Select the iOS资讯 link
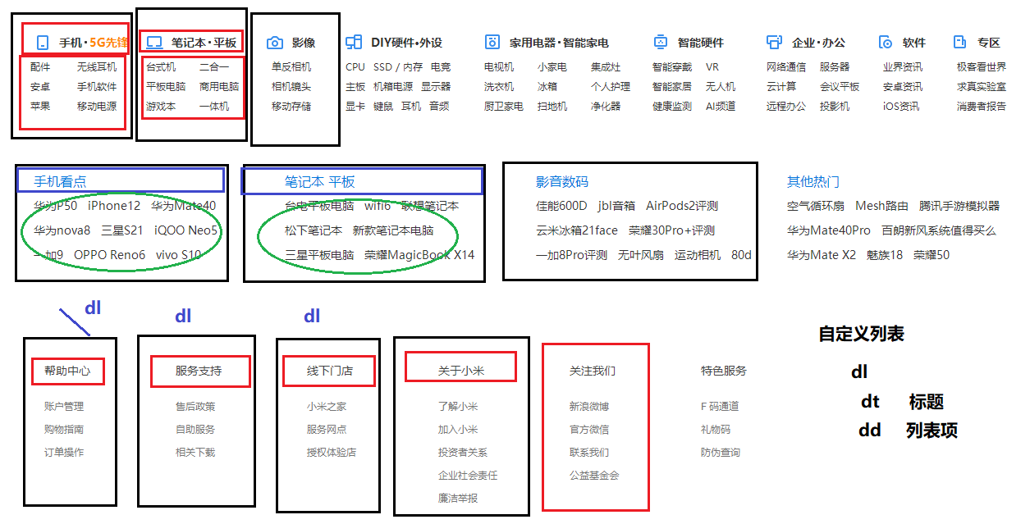 tap(902, 106)
